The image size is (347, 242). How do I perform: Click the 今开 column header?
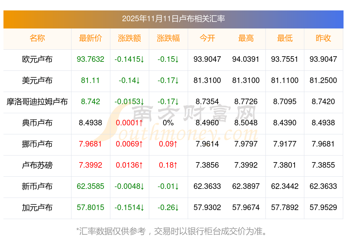pyautogui.click(x=207, y=39)
